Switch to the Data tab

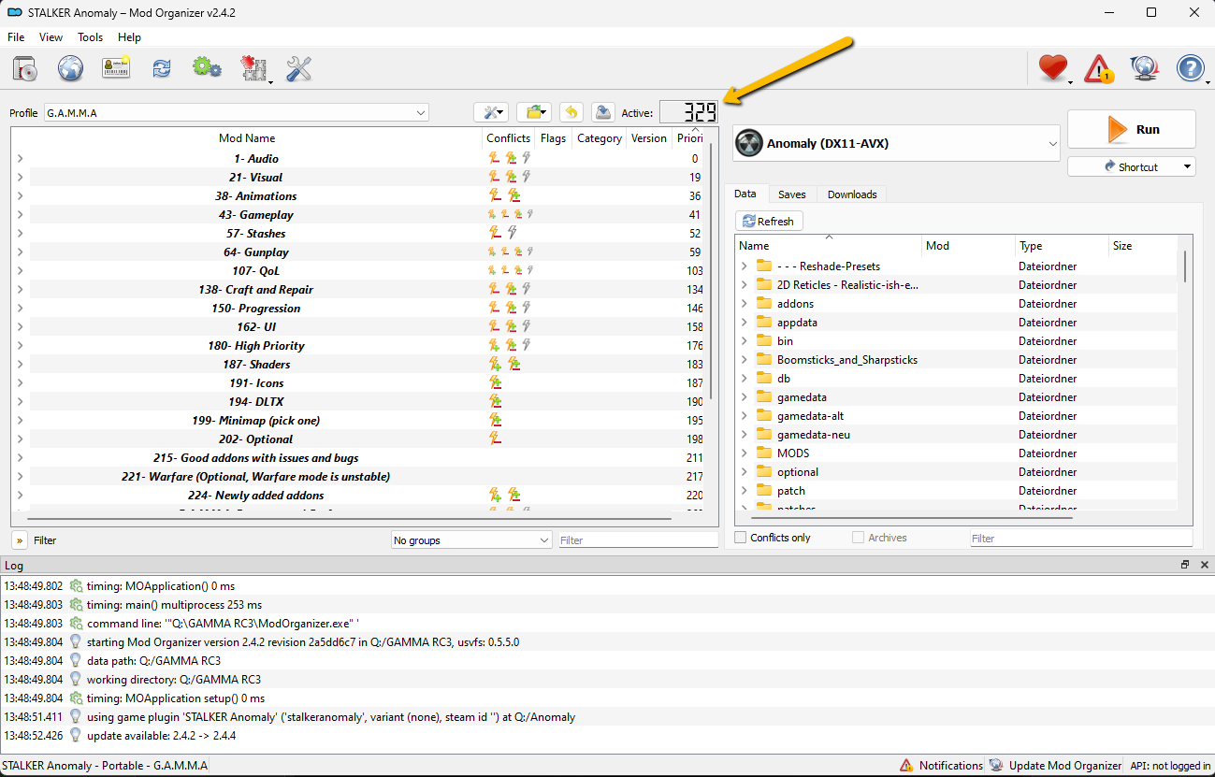pos(745,194)
